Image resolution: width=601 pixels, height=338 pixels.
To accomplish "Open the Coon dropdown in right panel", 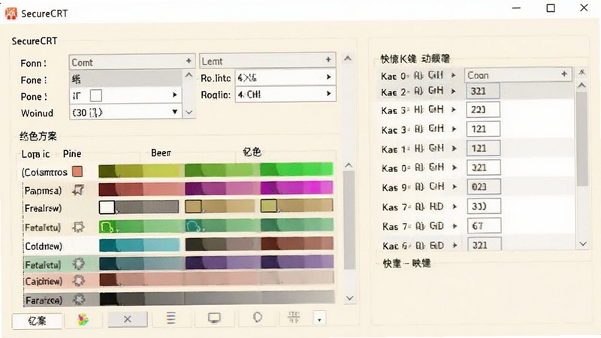I will pyautogui.click(x=518, y=74).
